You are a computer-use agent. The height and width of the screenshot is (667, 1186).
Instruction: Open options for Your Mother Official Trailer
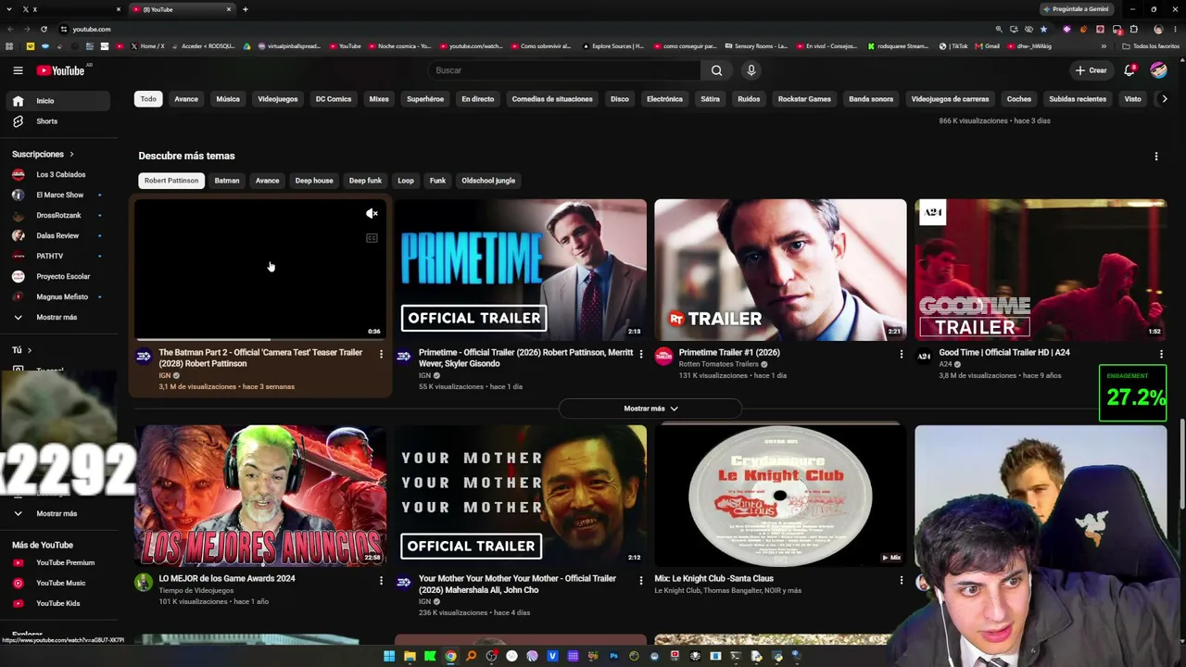[640, 580]
